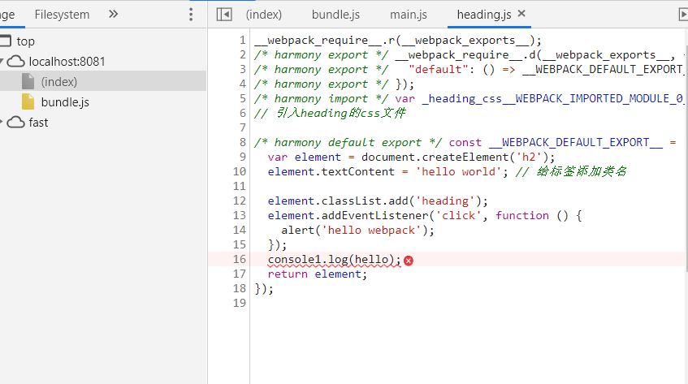The height and width of the screenshot is (384, 688).
Task: Click line number 17 in the gutter
Action: pos(240,274)
